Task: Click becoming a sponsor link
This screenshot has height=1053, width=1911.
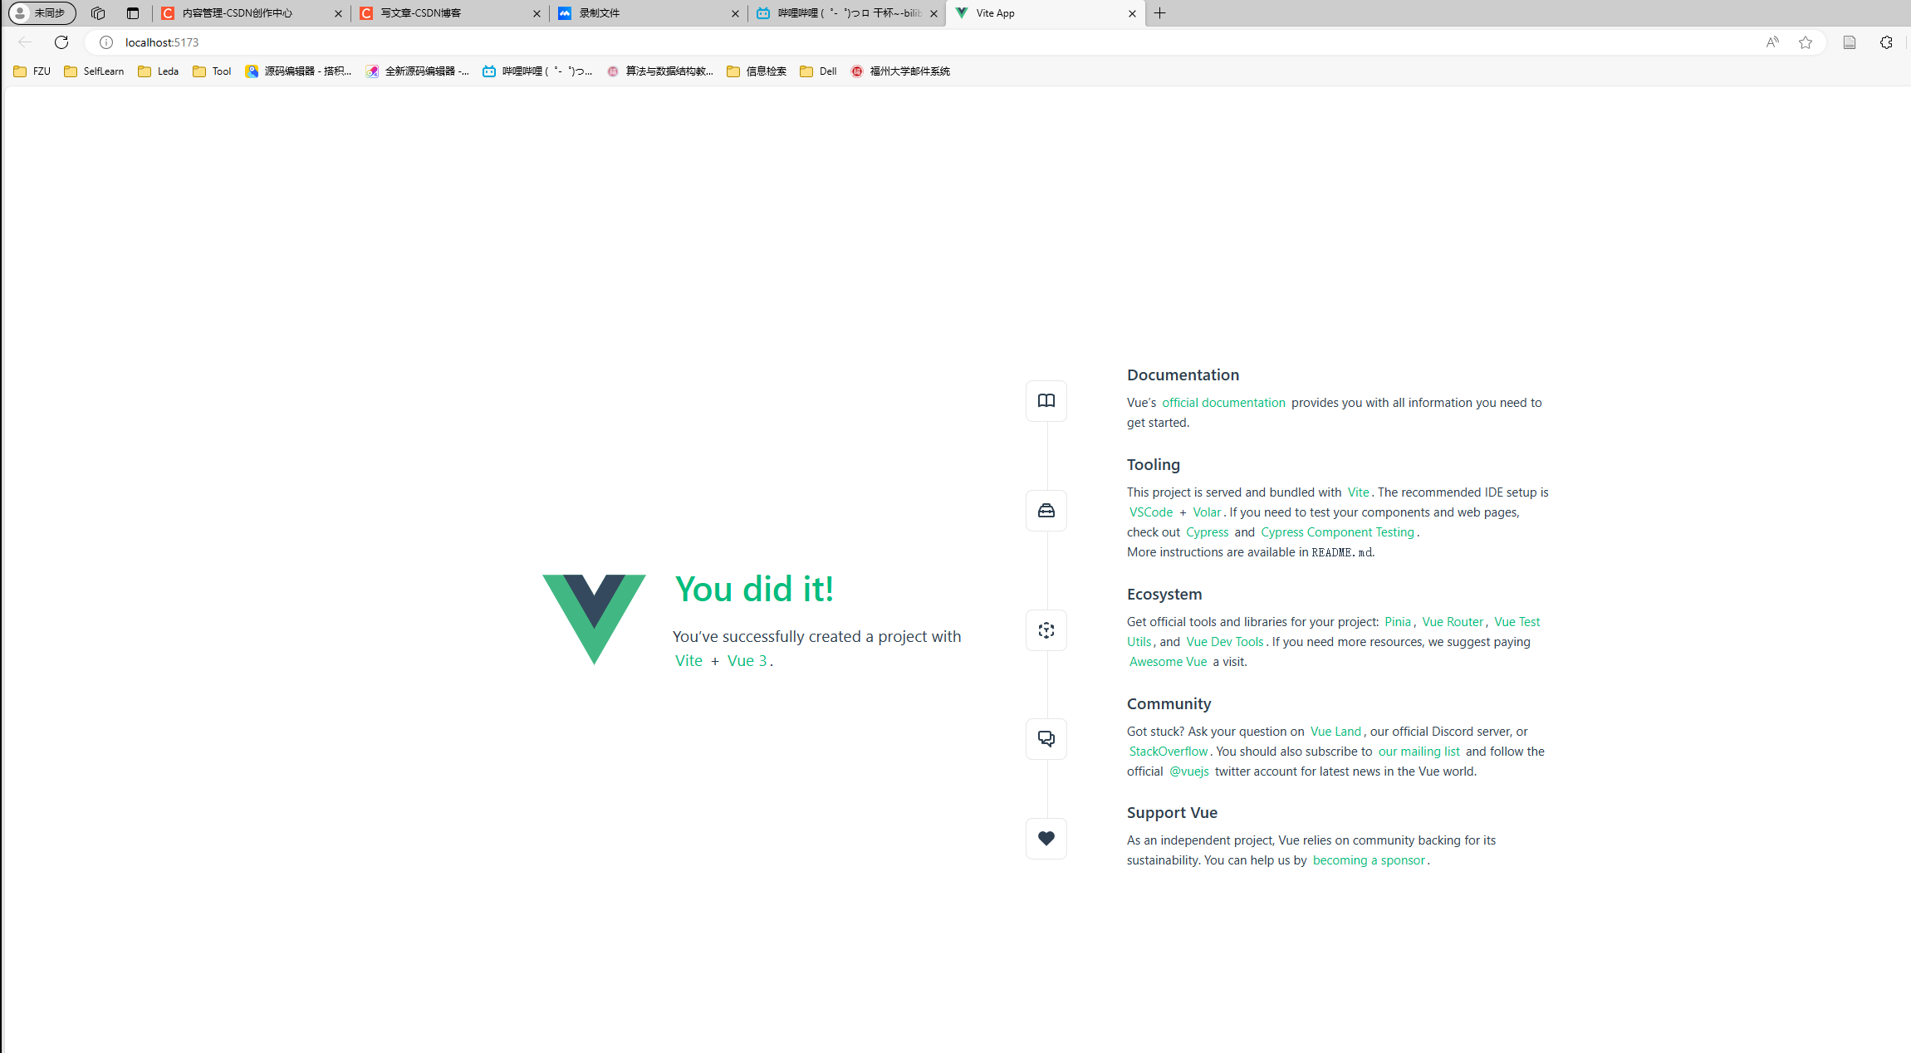Action: point(1369,860)
